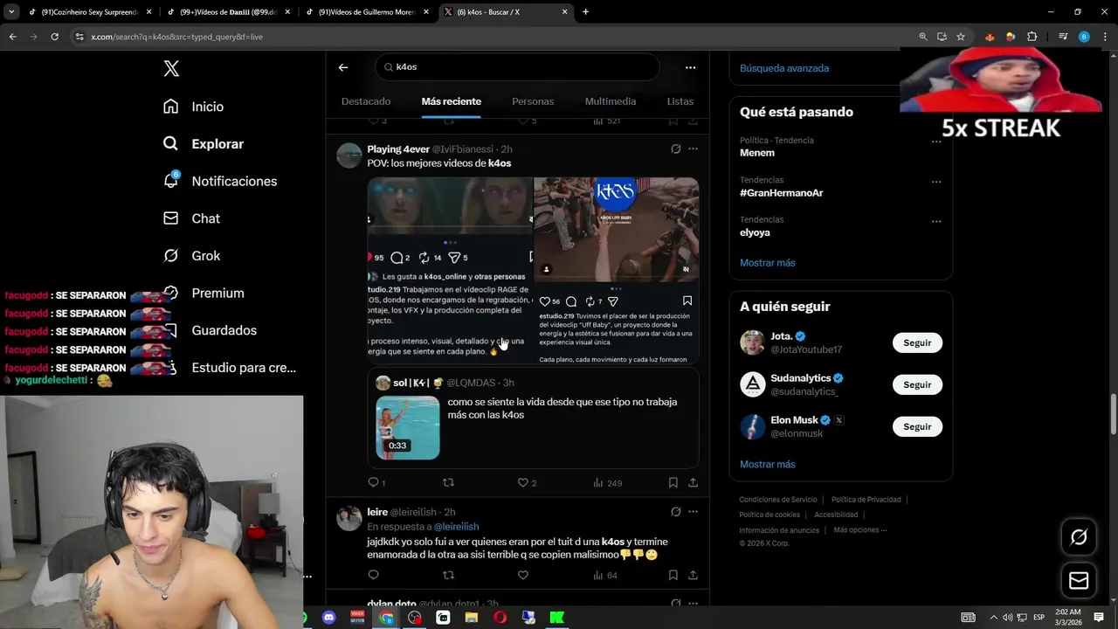Open Guardados bookmarks in sidebar
1118x629 pixels.
pos(210,330)
